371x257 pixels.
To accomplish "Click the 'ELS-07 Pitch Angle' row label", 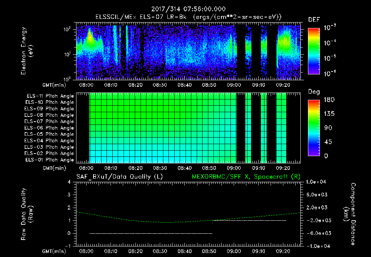I will coord(49,121).
